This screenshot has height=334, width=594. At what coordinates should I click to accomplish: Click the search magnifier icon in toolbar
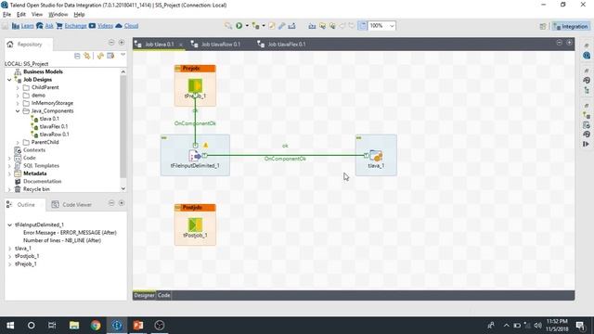(x=228, y=26)
